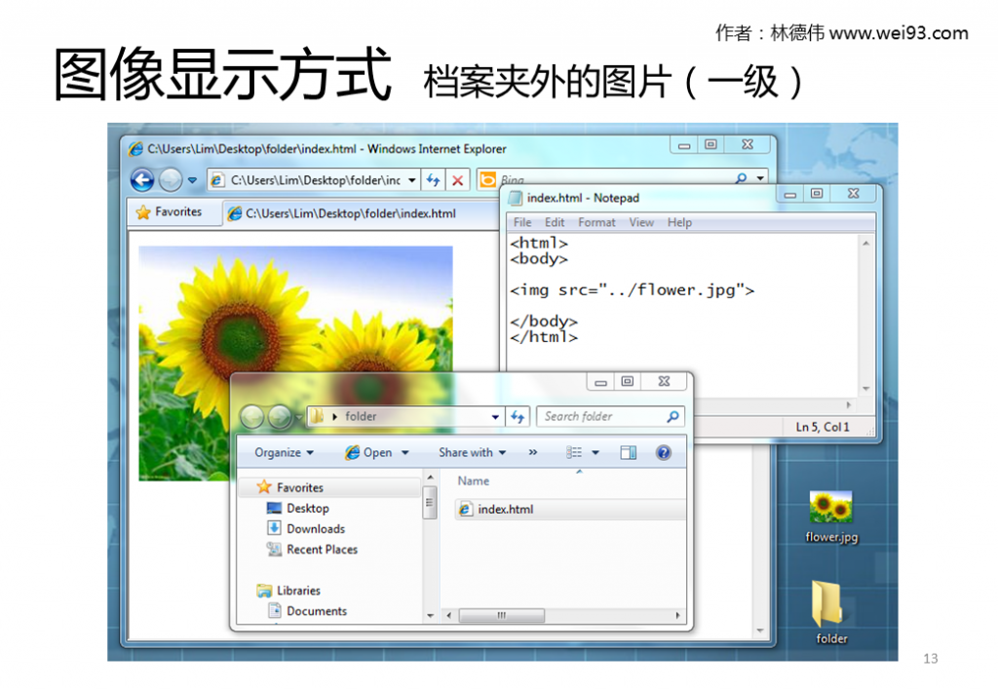Select the folder icon on the desktop
Screen dimensions: 998x690
pos(831,613)
